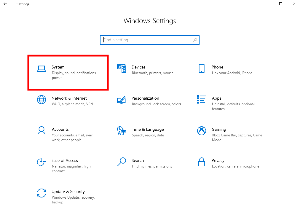Click 'Uninstall, defaults, optional features' description
This screenshot has height=212, width=295.
(x=233, y=106)
